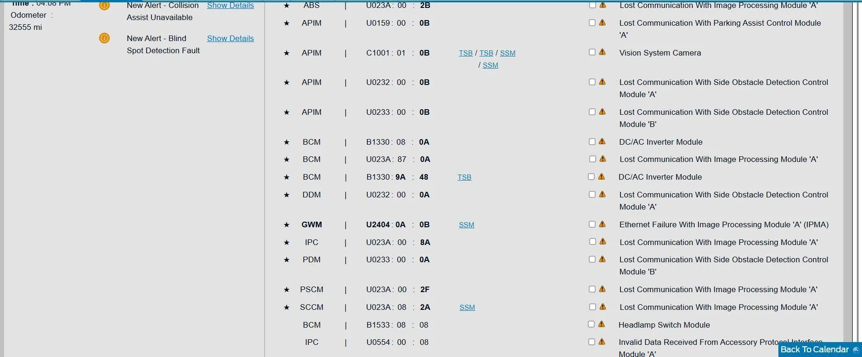Viewport: 862px width, 357px height.
Task: Enable checkbox on GWM Ethernet Failure row
Action: click(592, 224)
